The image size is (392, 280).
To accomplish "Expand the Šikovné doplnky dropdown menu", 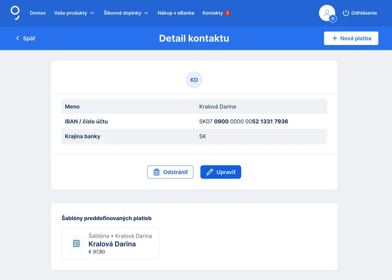I will pyautogui.click(x=126, y=13).
